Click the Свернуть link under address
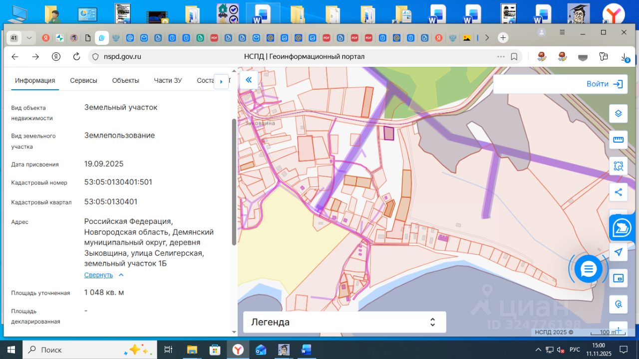 coord(99,275)
